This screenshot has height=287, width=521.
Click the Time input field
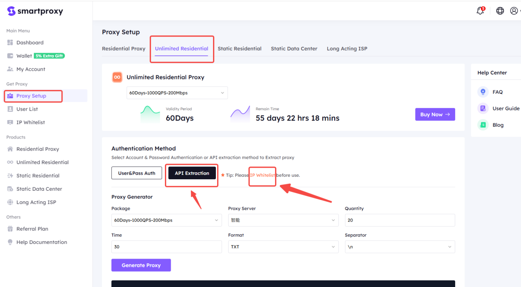pos(167,247)
